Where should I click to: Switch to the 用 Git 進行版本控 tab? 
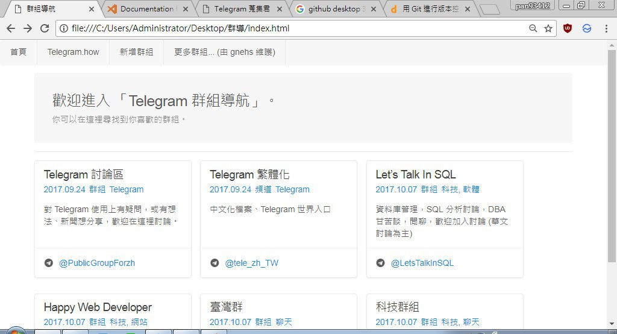tap(430, 8)
